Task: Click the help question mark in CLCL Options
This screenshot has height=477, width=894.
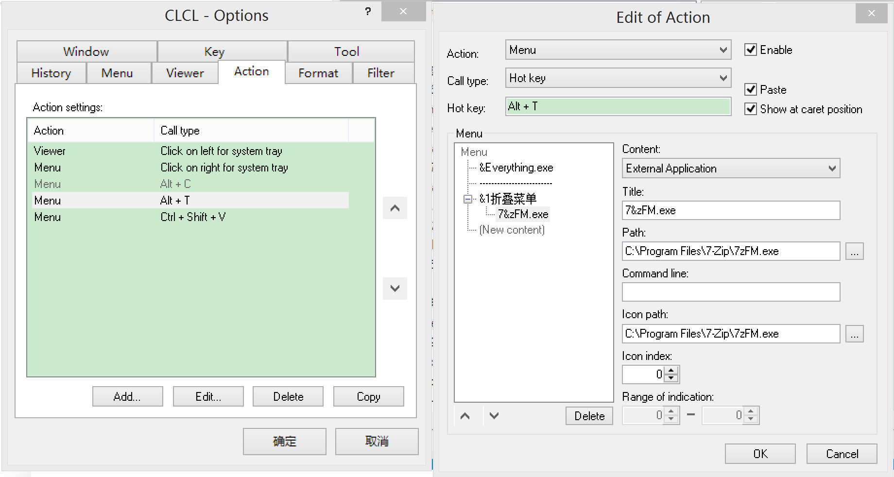Action: (368, 11)
